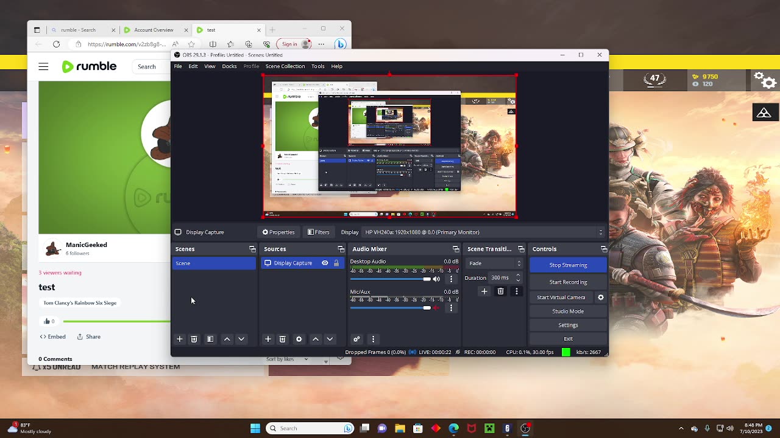Click the Windows taskbar Search box
This screenshot has width=780, height=438.
tap(311, 428)
